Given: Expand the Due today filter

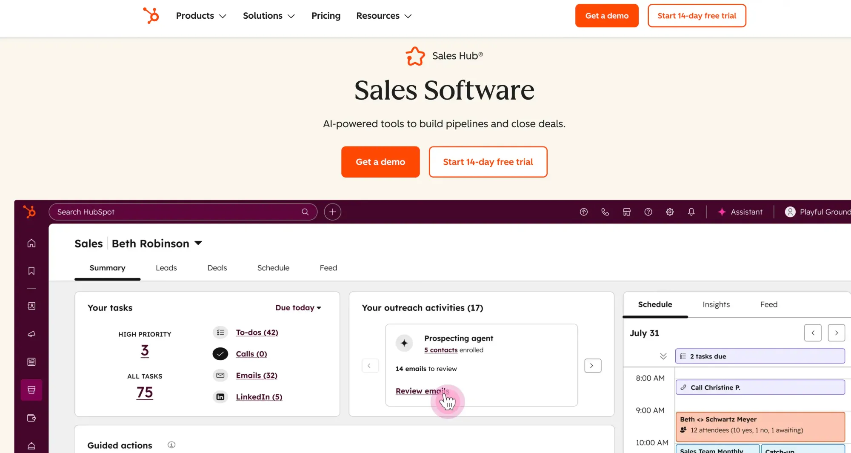Looking at the screenshot, I should click(298, 307).
